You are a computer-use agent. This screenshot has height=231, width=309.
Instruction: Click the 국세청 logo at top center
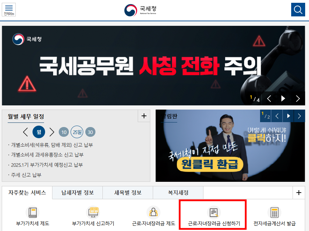tap(140, 10)
